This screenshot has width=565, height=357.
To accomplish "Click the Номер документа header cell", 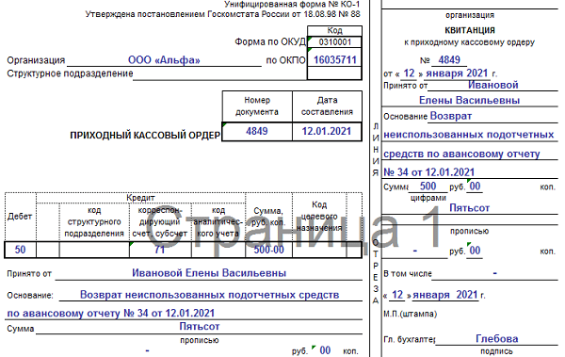I will tap(257, 106).
